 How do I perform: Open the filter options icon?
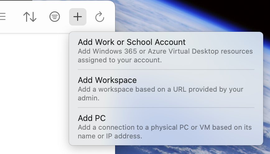(x=54, y=17)
